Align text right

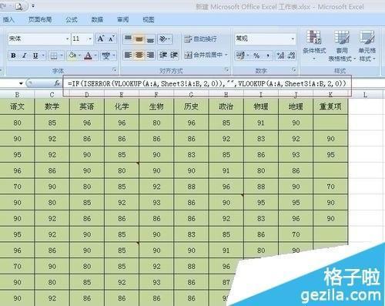pos(150,55)
